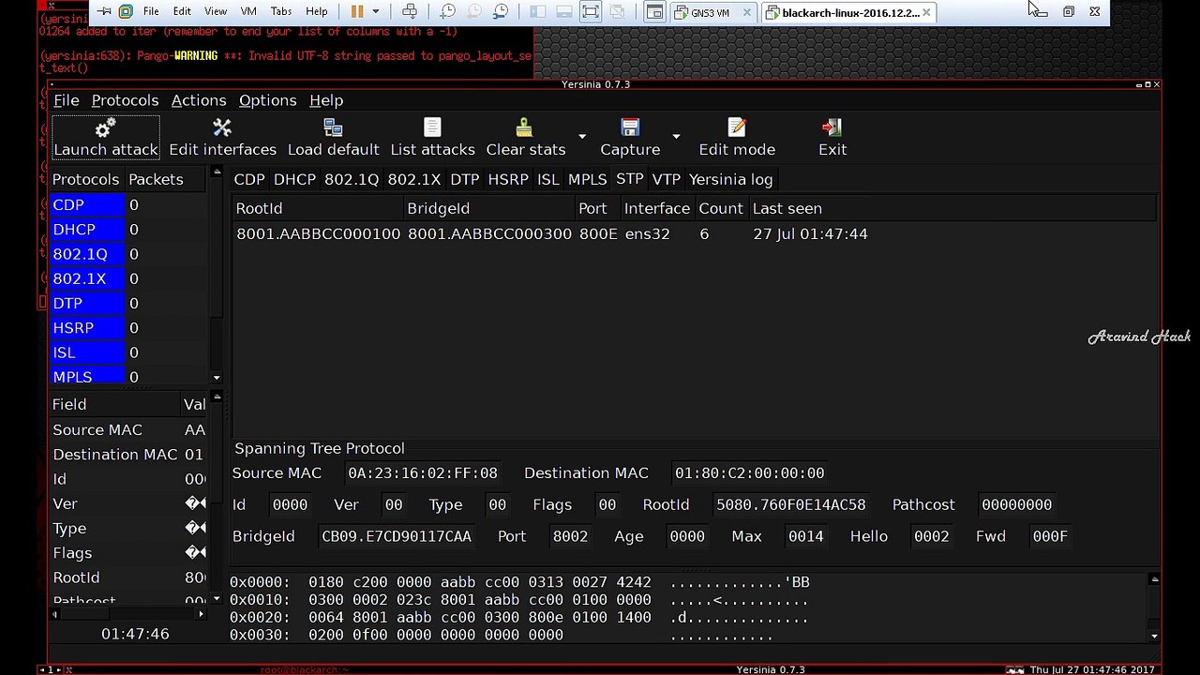Switch to the DHCP tab
This screenshot has width=1200, height=675.
[294, 179]
